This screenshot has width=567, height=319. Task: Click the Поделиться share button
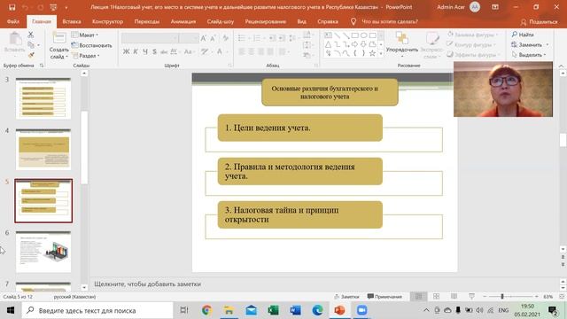click(x=540, y=22)
